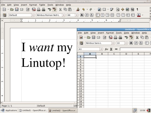Expand the Nimbus Roman No9 L font dropdown

64,15
